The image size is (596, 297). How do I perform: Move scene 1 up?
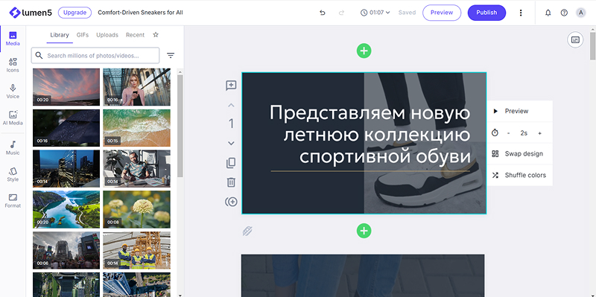click(231, 105)
